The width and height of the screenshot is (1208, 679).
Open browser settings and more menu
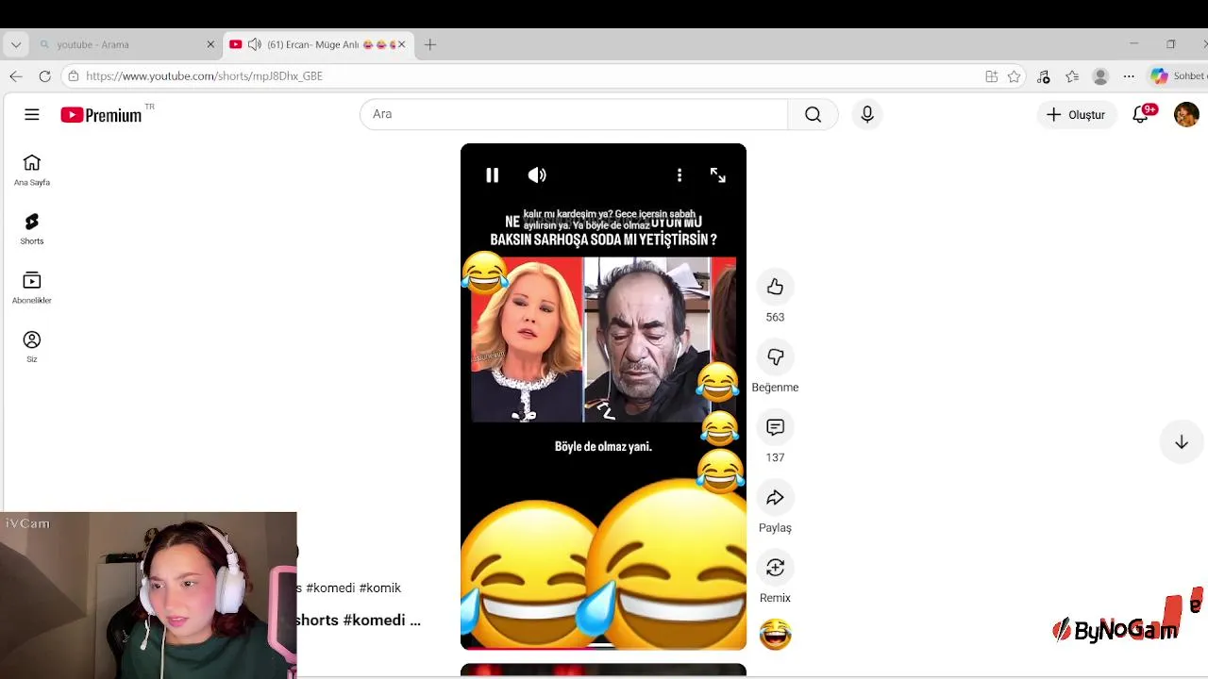[1129, 76]
